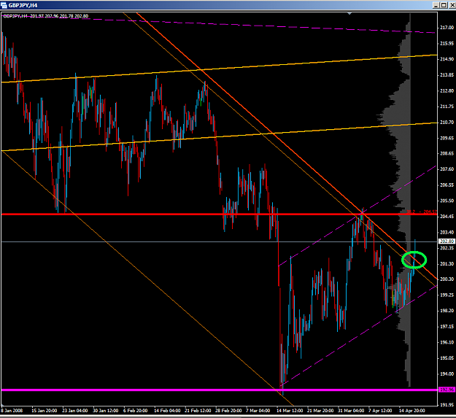The image size is (456, 418).
Task: Click the OHLC info text '201.97 202.96 201.78 202.80'
Action: click(59, 16)
